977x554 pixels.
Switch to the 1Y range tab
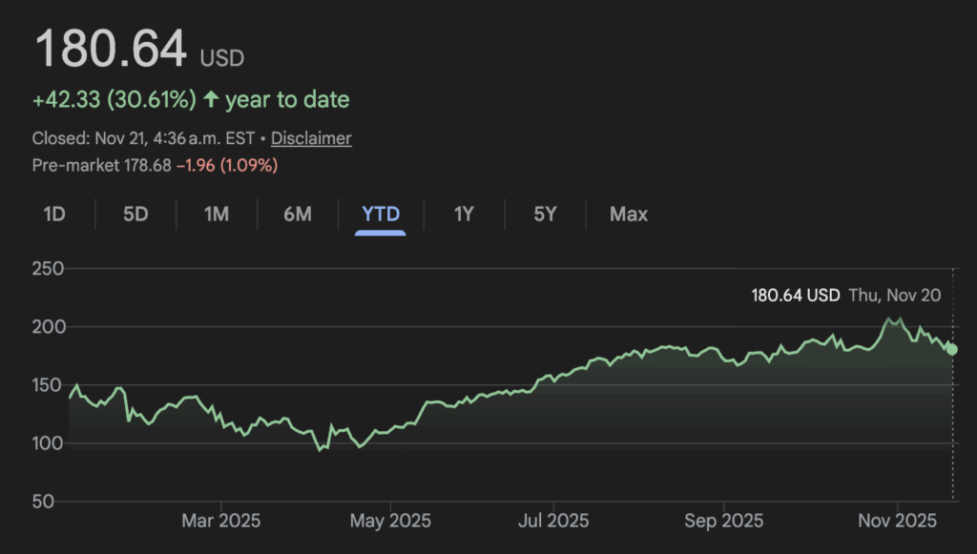(x=464, y=214)
